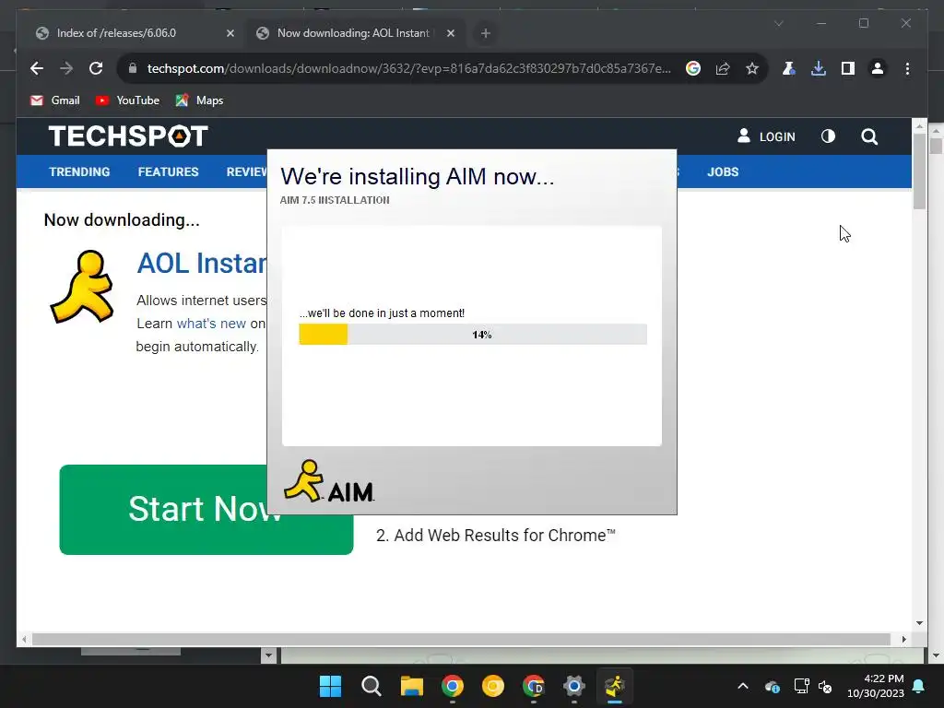Switch to Index of /releases/6.06.0 tab
The width and height of the screenshot is (944, 708).
click(x=131, y=33)
